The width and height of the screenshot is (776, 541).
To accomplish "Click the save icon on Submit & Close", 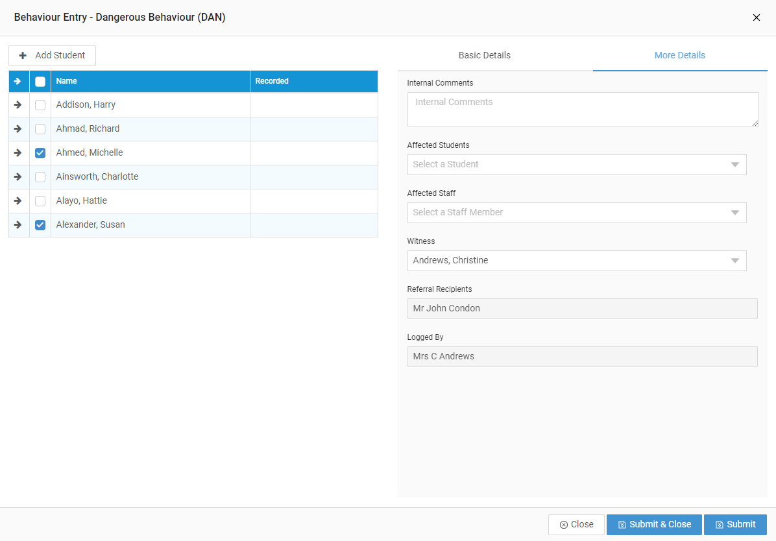I will (621, 524).
